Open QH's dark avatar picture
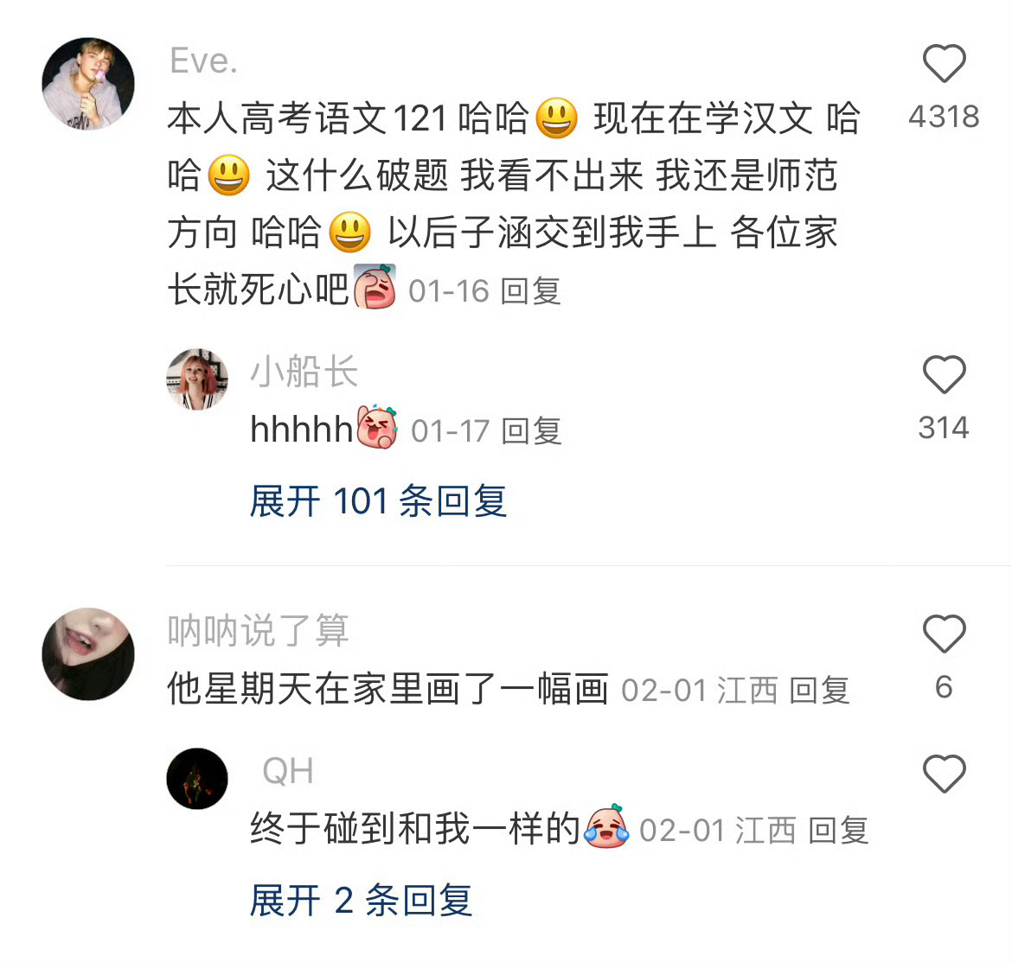 pyautogui.click(x=197, y=778)
